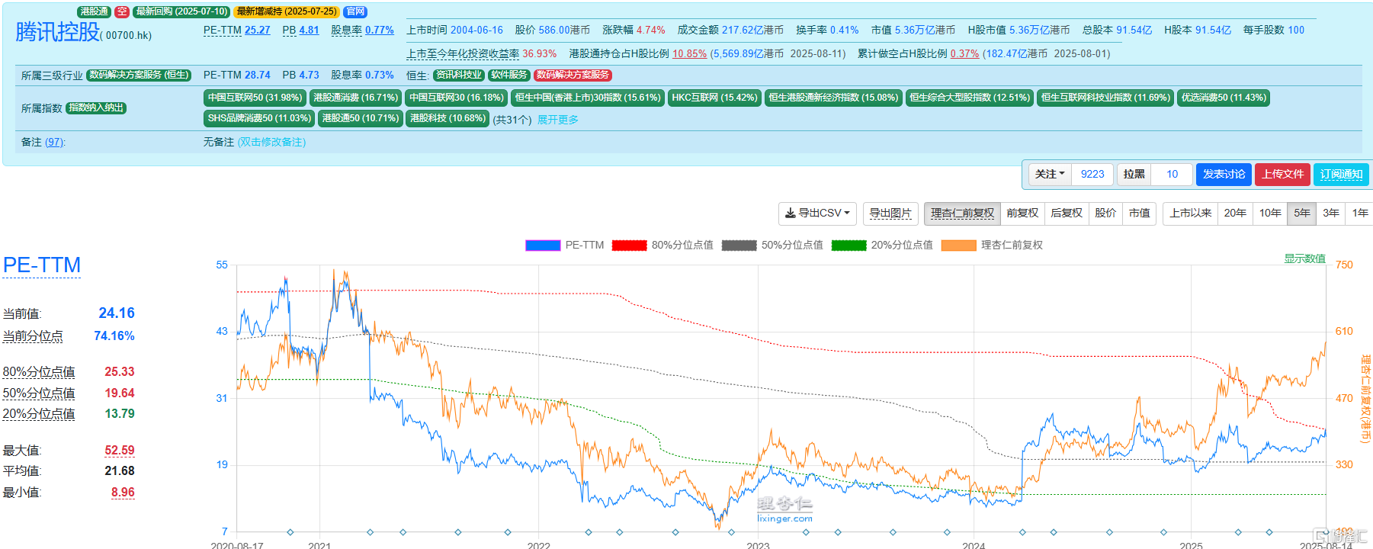Select the 前复权 option
This screenshot has height=549, width=1373.
[x=1022, y=213]
